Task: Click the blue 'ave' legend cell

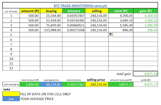Action: (x=11, y=99)
